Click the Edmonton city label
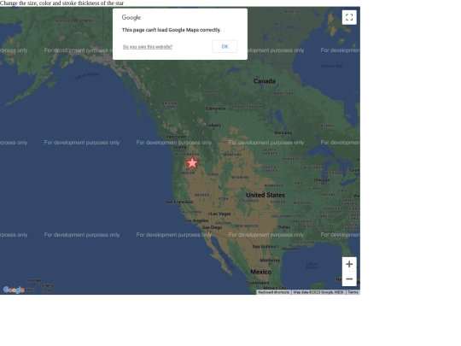The height and width of the screenshot is (346, 461). point(216,108)
